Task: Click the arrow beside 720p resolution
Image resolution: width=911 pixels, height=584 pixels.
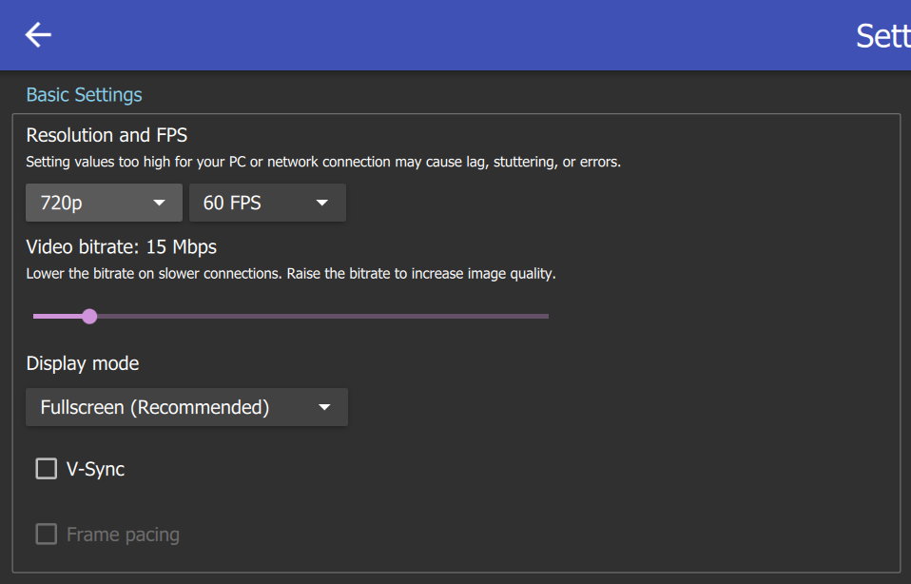Action: click(160, 203)
